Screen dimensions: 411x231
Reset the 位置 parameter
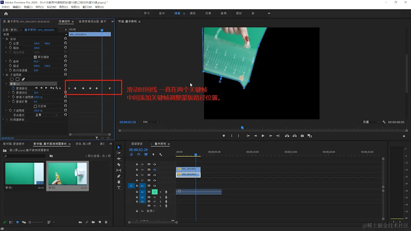(x=66, y=43)
